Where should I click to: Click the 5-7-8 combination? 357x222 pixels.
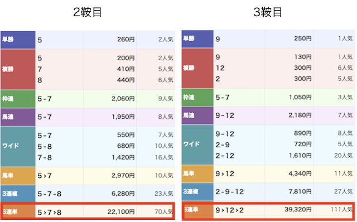pyautogui.click(x=50, y=194)
